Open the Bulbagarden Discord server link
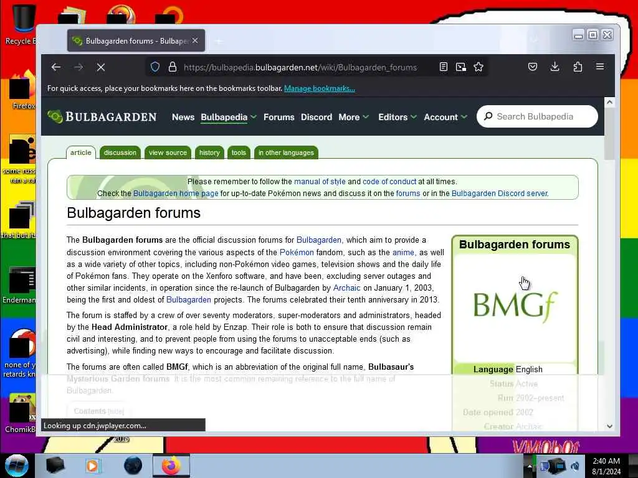638x478 pixels. (x=500, y=193)
